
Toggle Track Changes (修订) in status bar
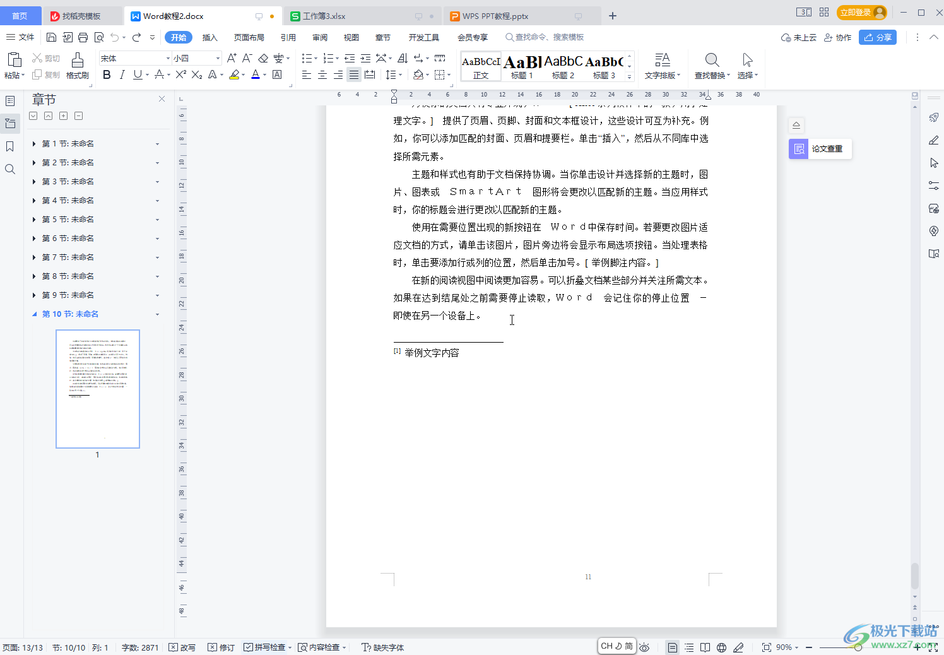click(221, 647)
